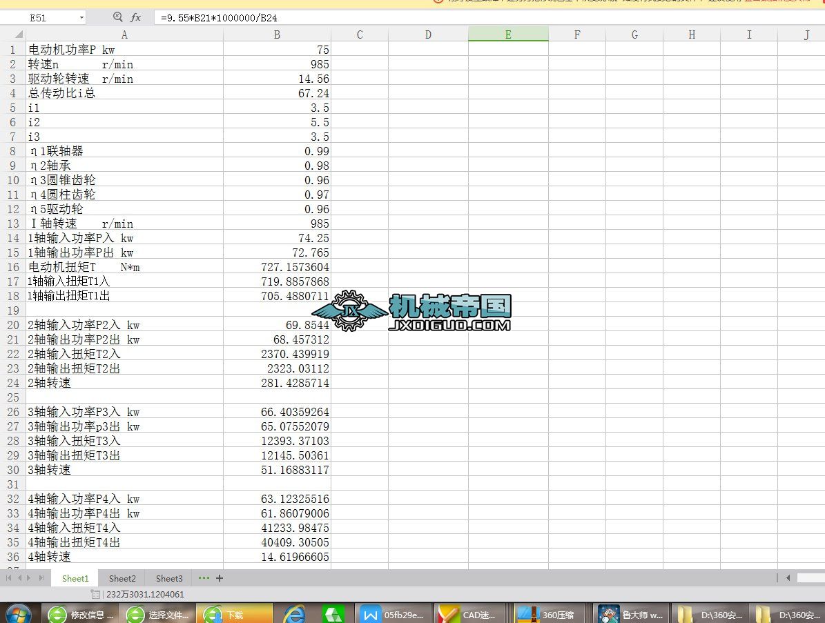Select column B header

[277, 34]
